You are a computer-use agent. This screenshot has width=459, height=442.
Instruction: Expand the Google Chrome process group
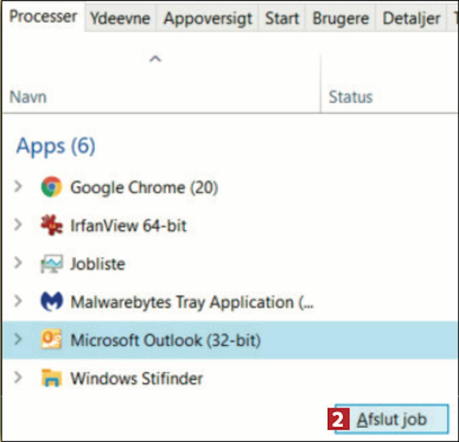coord(18,186)
